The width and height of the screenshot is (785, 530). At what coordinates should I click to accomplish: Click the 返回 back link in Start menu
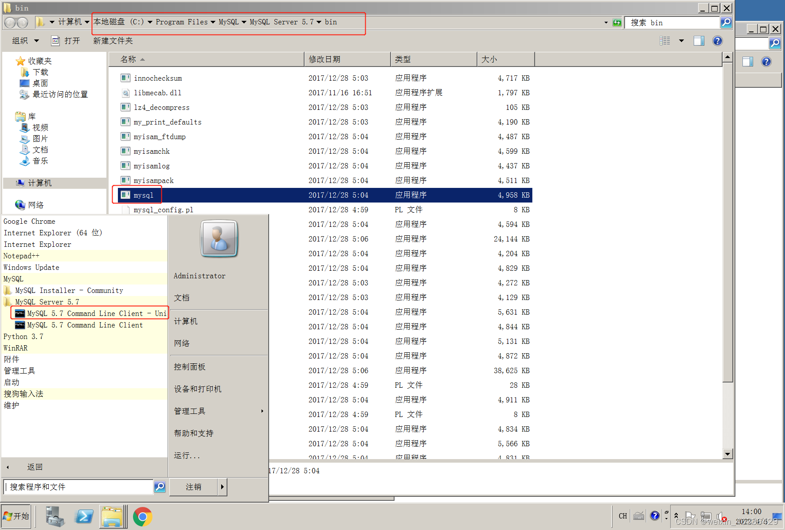35,467
